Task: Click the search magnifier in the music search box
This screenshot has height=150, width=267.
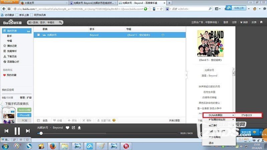Action: tap(60, 22)
